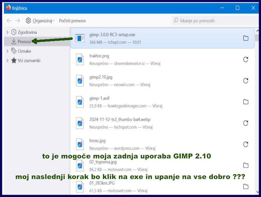Click 'Neuspešno — techspot.com — Včeraj' status
Screen dimensions: 261x197
click(121, 127)
